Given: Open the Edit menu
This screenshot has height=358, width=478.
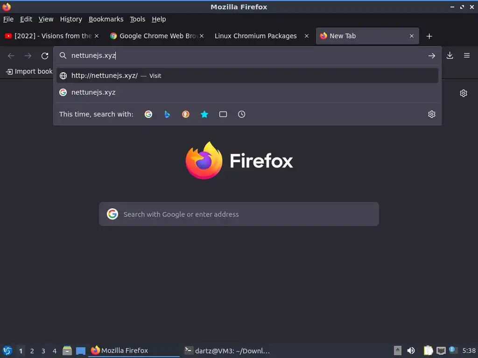Looking at the screenshot, I should pos(26,19).
